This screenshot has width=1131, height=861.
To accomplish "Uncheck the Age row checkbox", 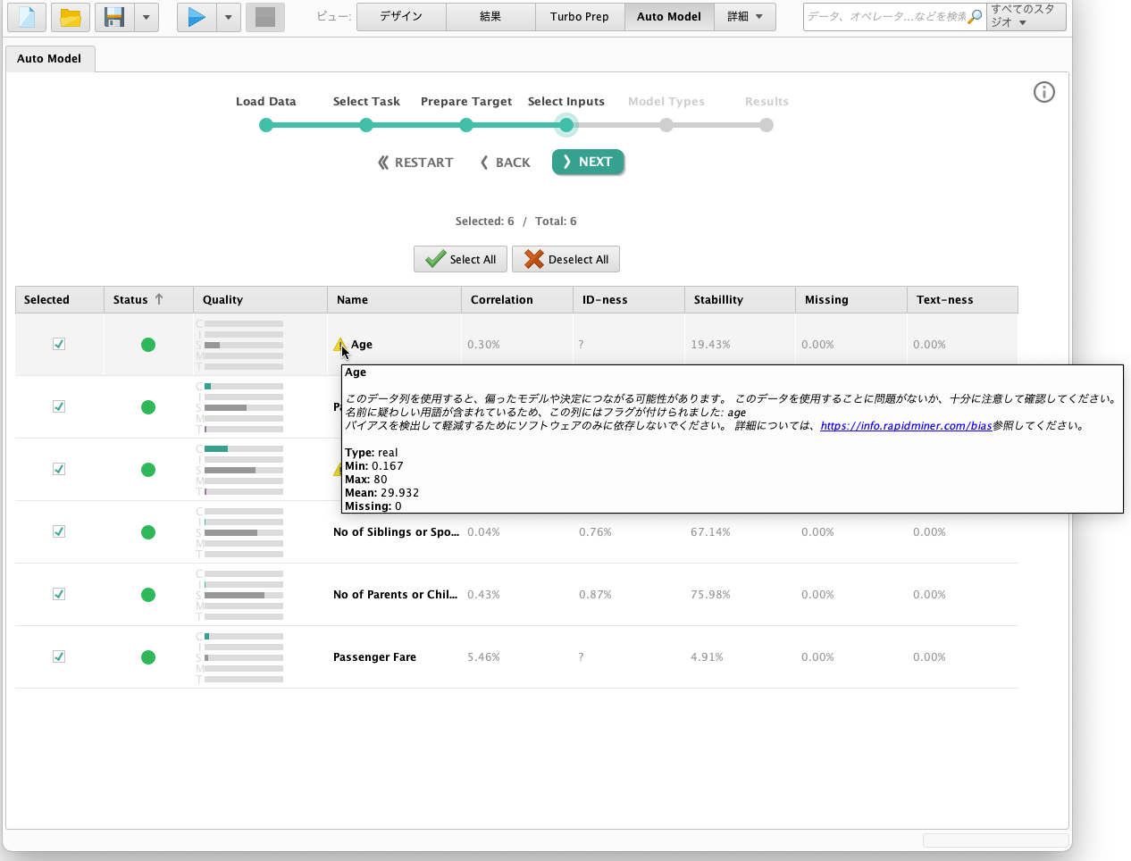I will pos(59,344).
